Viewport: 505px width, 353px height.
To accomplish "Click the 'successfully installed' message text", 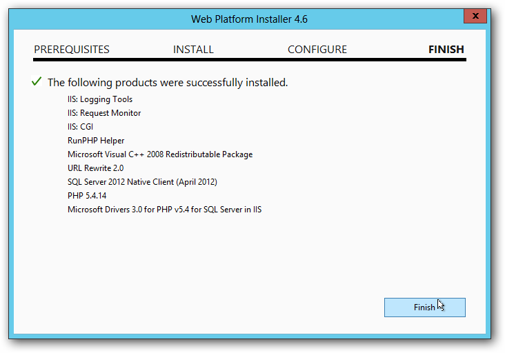I will 168,83.
